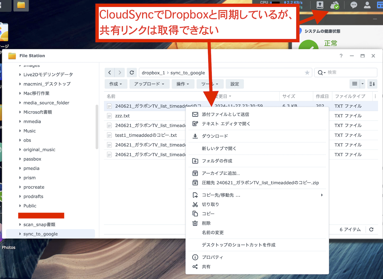This screenshot has height=279, width=383.
Task: Open the File Station help question mark
Action: coord(341,56)
